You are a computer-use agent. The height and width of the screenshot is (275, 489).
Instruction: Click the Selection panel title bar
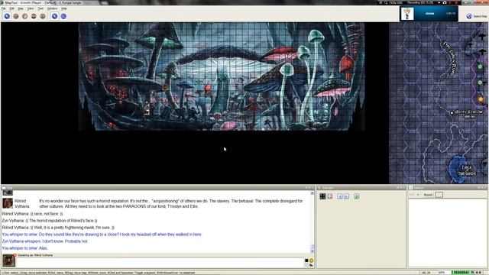pyautogui.click(x=361, y=188)
